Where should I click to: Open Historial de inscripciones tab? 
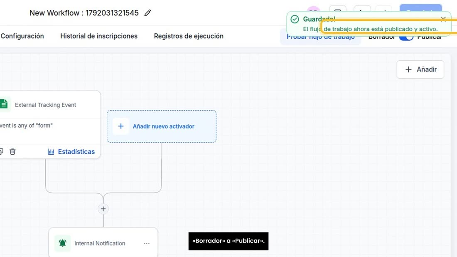99,36
